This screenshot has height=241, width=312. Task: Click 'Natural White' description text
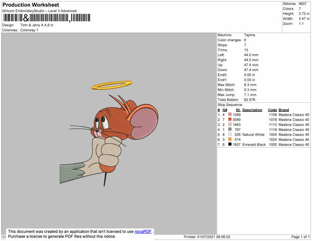click(x=254, y=135)
